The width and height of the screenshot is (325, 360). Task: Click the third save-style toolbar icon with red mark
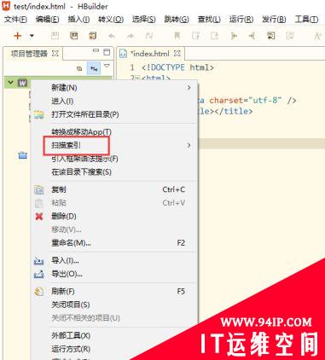pos(93,36)
